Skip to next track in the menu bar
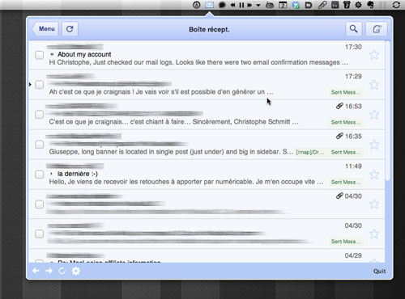Image resolution: width=405 pixels, height=299 pixels. (x=249, y=5)
